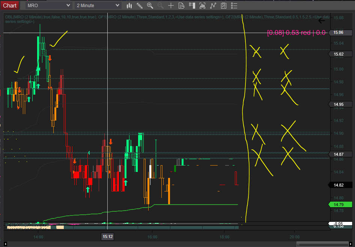This screenshot has height=247, width=355.
Task: Toggle the crosshair cursor plus icon
Action: tap(171, 6)
